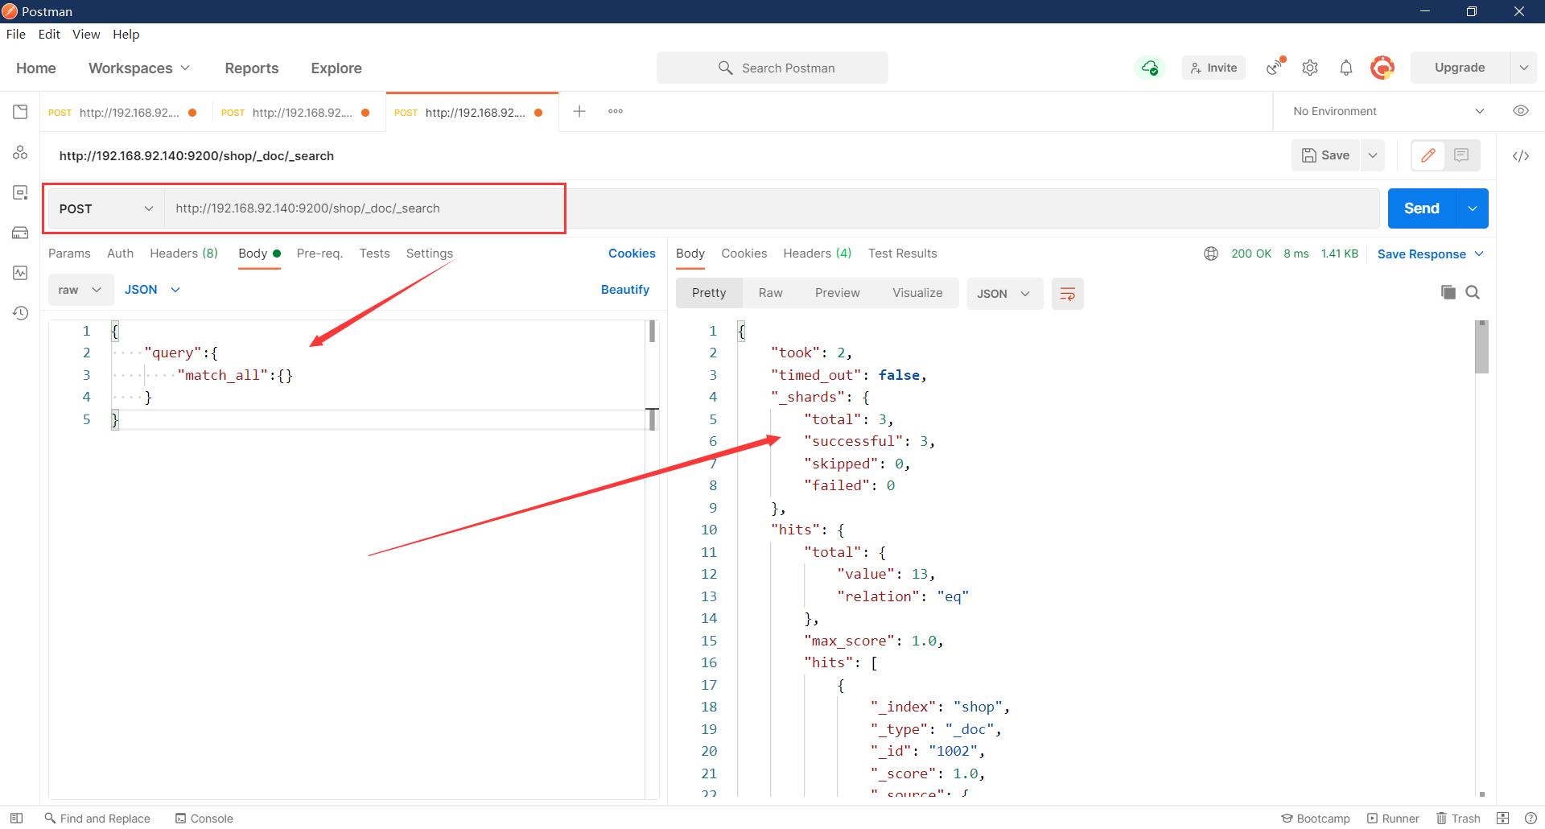This screenshot has height=829, width=1545.
Task: Expand the Save options dropdown arrow
Action: coord(1373,155)
